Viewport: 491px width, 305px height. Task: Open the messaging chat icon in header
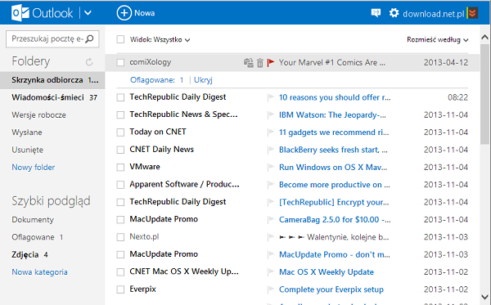[376, 13]
